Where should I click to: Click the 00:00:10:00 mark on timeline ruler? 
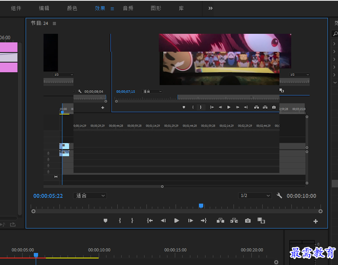click(x=99, y=250)
